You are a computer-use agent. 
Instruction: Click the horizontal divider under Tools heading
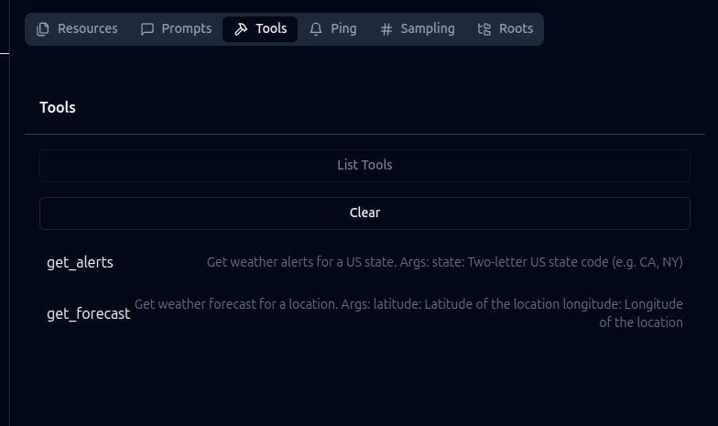[364, 135]
